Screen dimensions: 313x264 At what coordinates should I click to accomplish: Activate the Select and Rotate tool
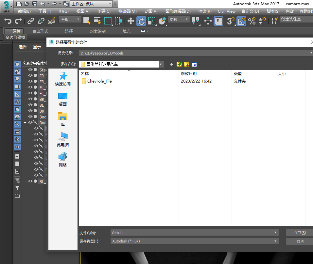(x=141, y=21)
